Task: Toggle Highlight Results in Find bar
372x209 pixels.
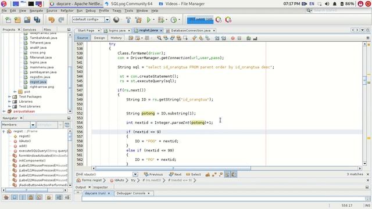Action: pos(227,174)
